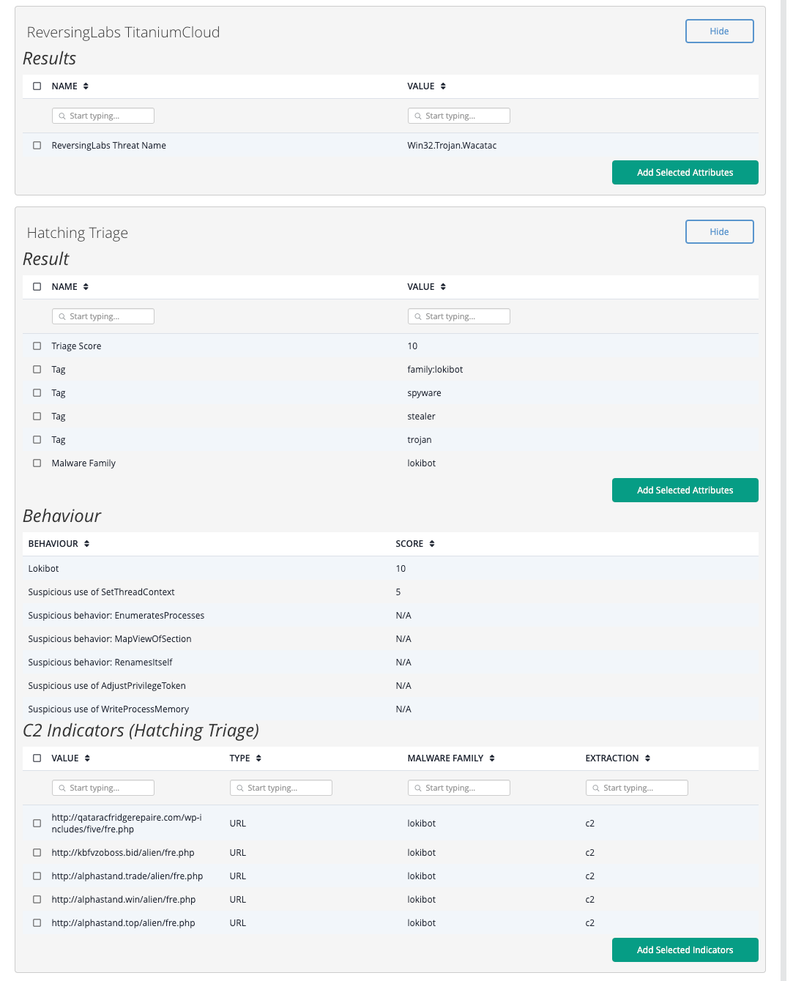Click the family:lokibot tag value
This screenshot has width=793, height=981.
point(435,370)
